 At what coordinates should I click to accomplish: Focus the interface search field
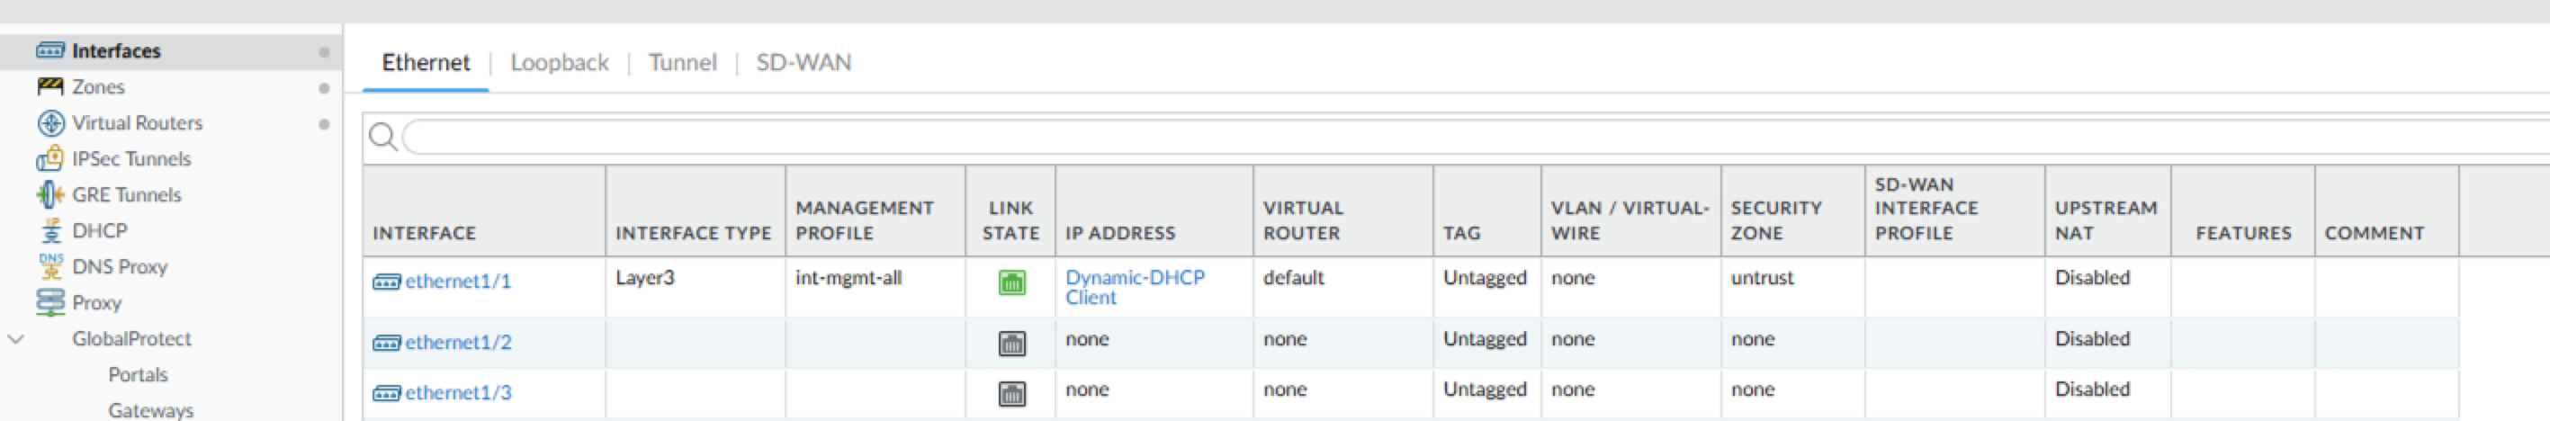point(1386,137)
